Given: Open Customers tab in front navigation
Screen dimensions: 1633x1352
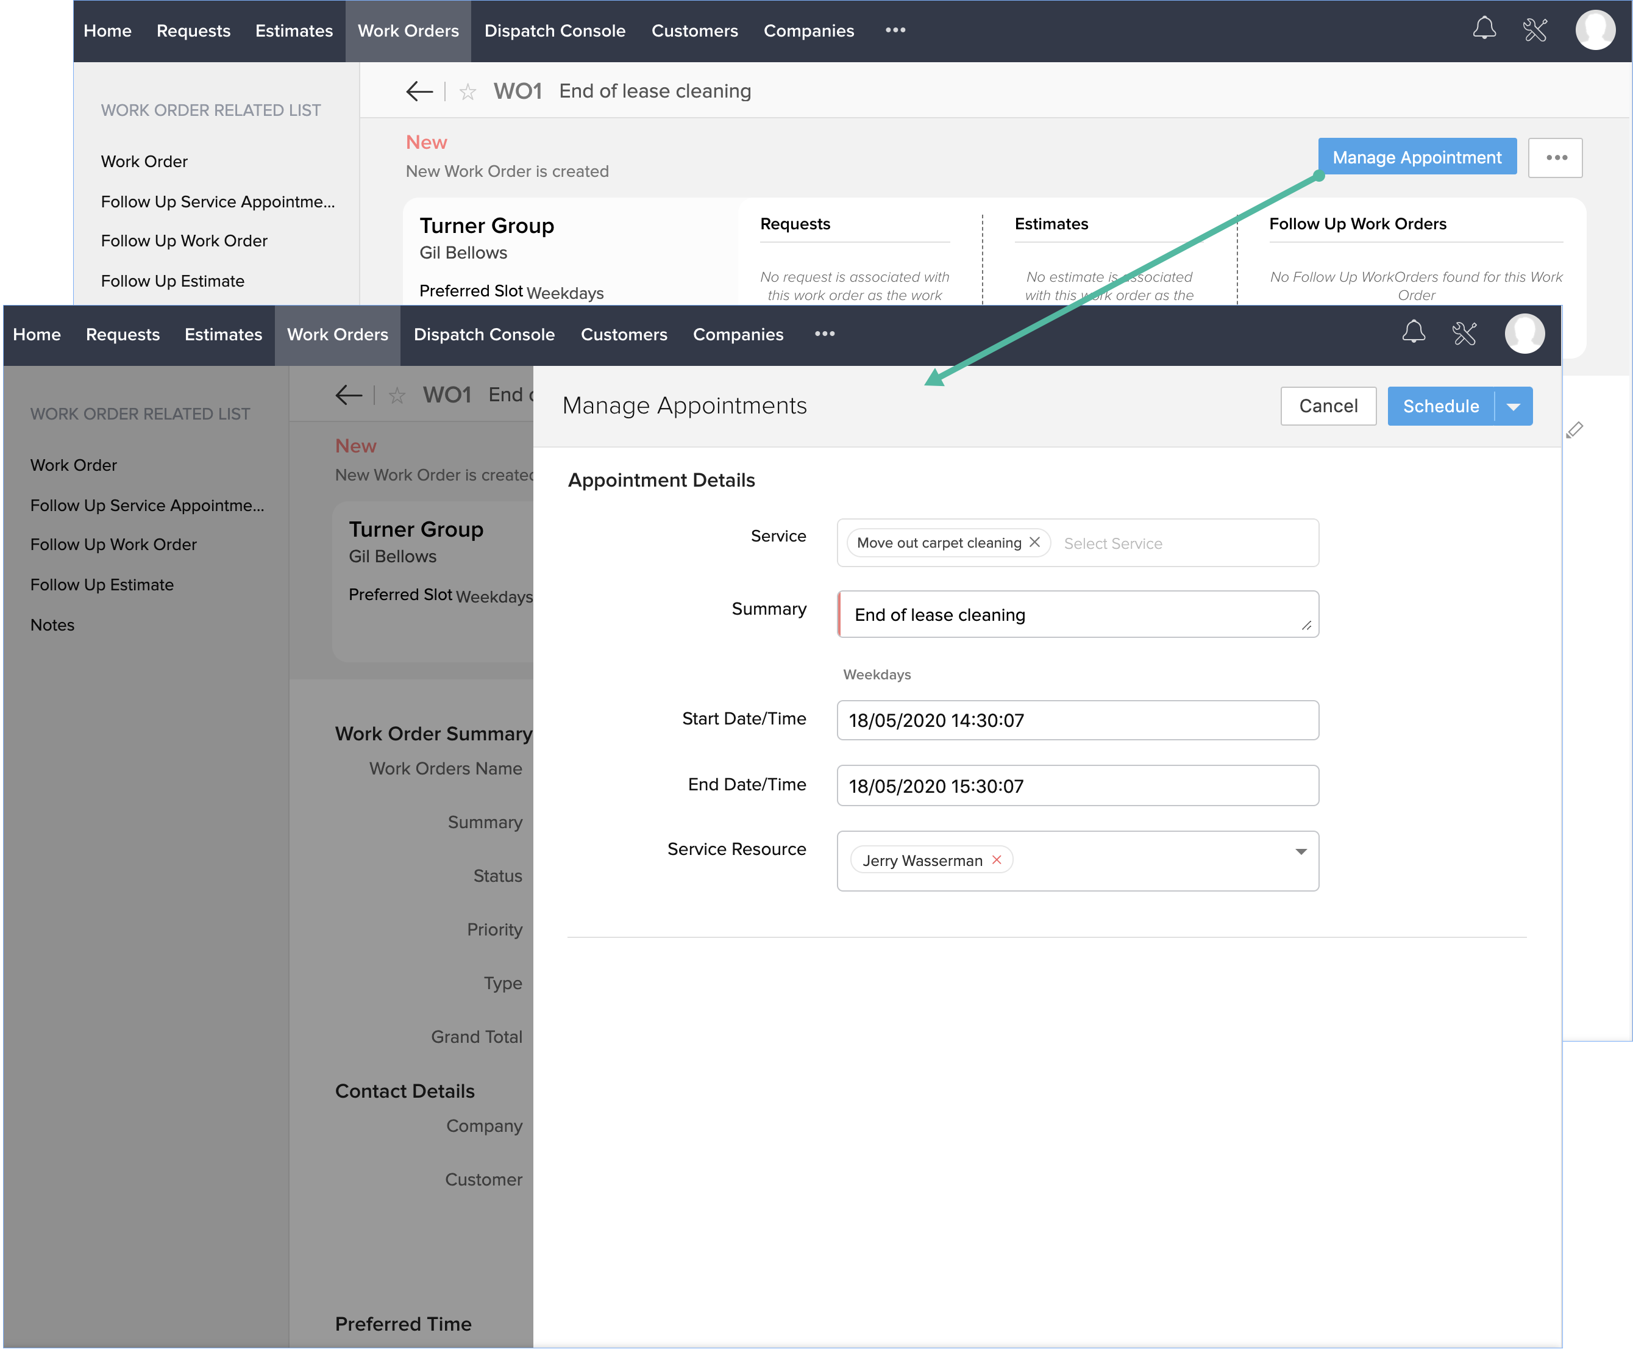Looking at the screenshot, I should (624, 335).
